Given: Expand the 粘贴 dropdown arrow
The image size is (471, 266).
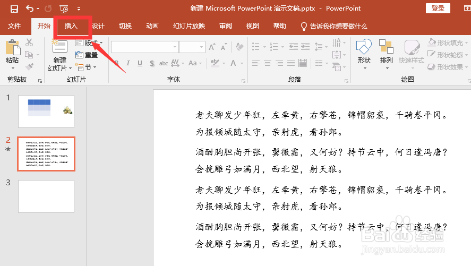Looking at the screenshot, I should (x=13, y=68).
